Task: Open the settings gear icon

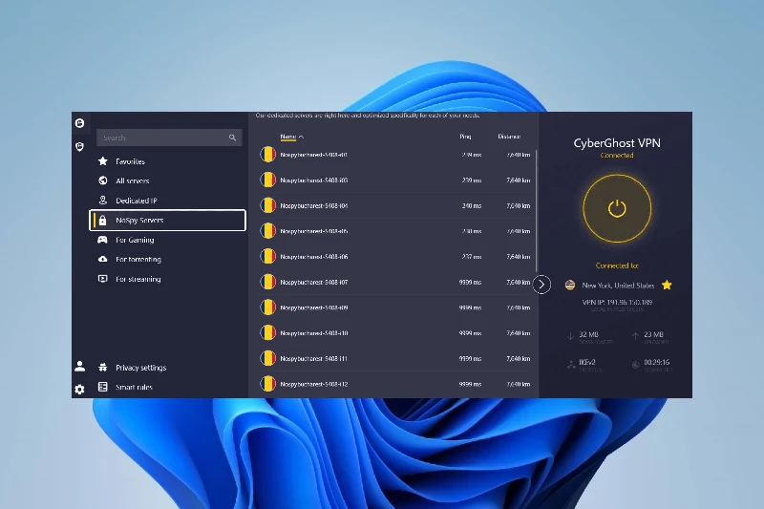Action: tap(79, 390)
